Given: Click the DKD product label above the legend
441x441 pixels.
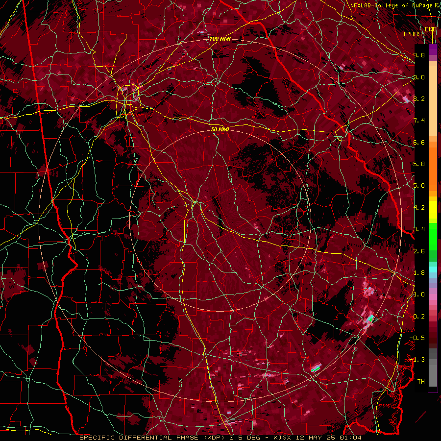Looking at the screenshot, I should 431,29.
